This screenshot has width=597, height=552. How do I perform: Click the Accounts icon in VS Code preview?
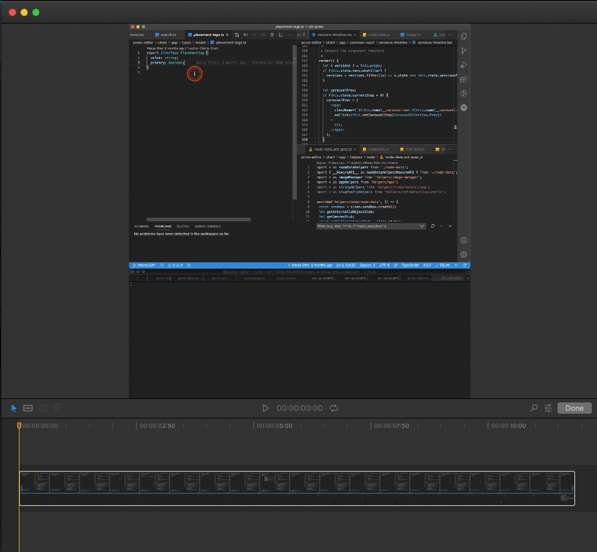pos(463,240)
